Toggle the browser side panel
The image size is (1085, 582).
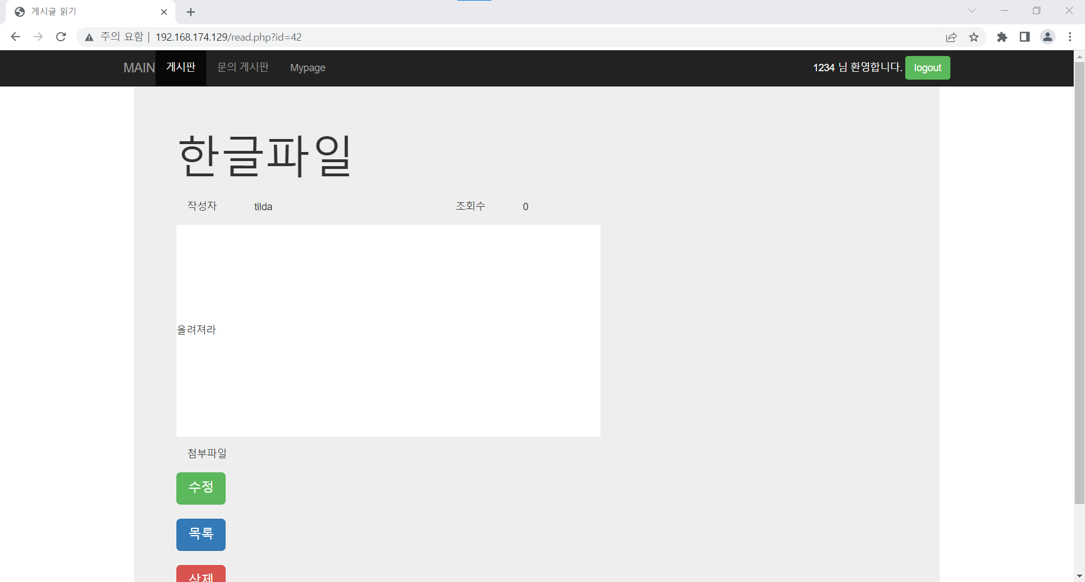(1025, 37)
